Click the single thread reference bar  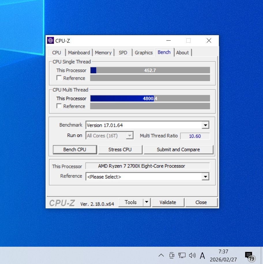point(150,78)
